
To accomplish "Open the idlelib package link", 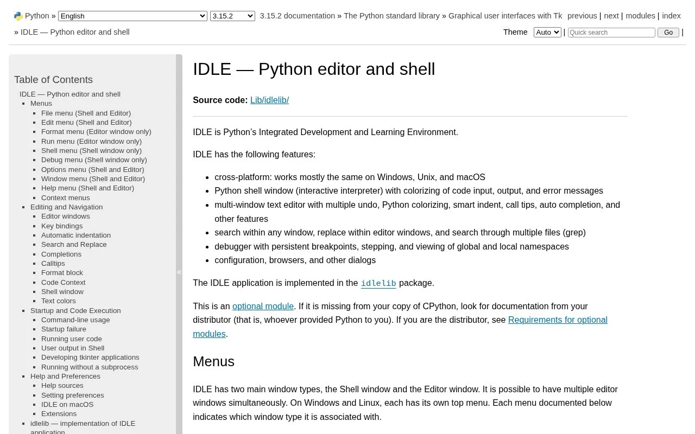I will [378, 283].
